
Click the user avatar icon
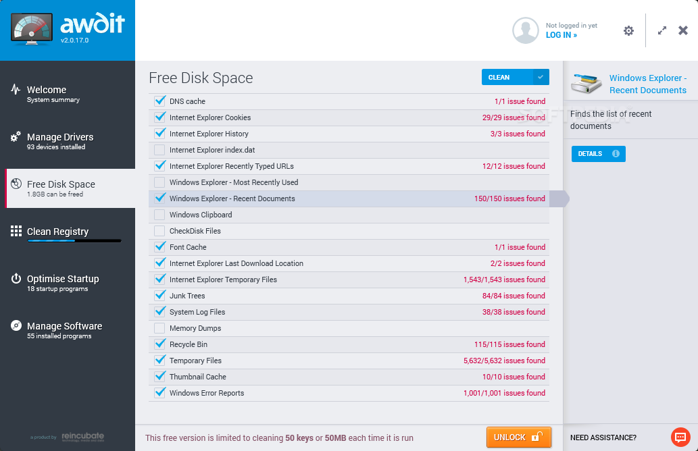(526, 30)
